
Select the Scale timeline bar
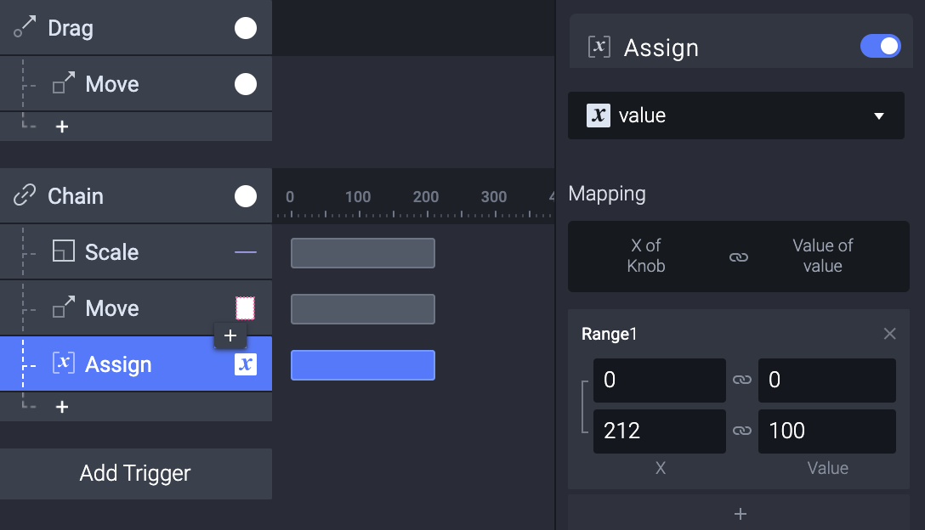tap(363, 253)
